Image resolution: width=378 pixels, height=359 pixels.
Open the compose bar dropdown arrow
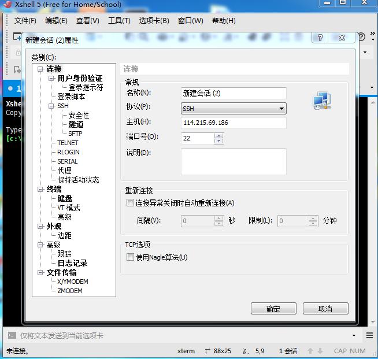coord(354,335)
